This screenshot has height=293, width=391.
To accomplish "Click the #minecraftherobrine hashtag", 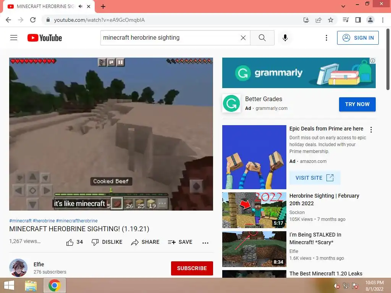I will click(77, 221).
